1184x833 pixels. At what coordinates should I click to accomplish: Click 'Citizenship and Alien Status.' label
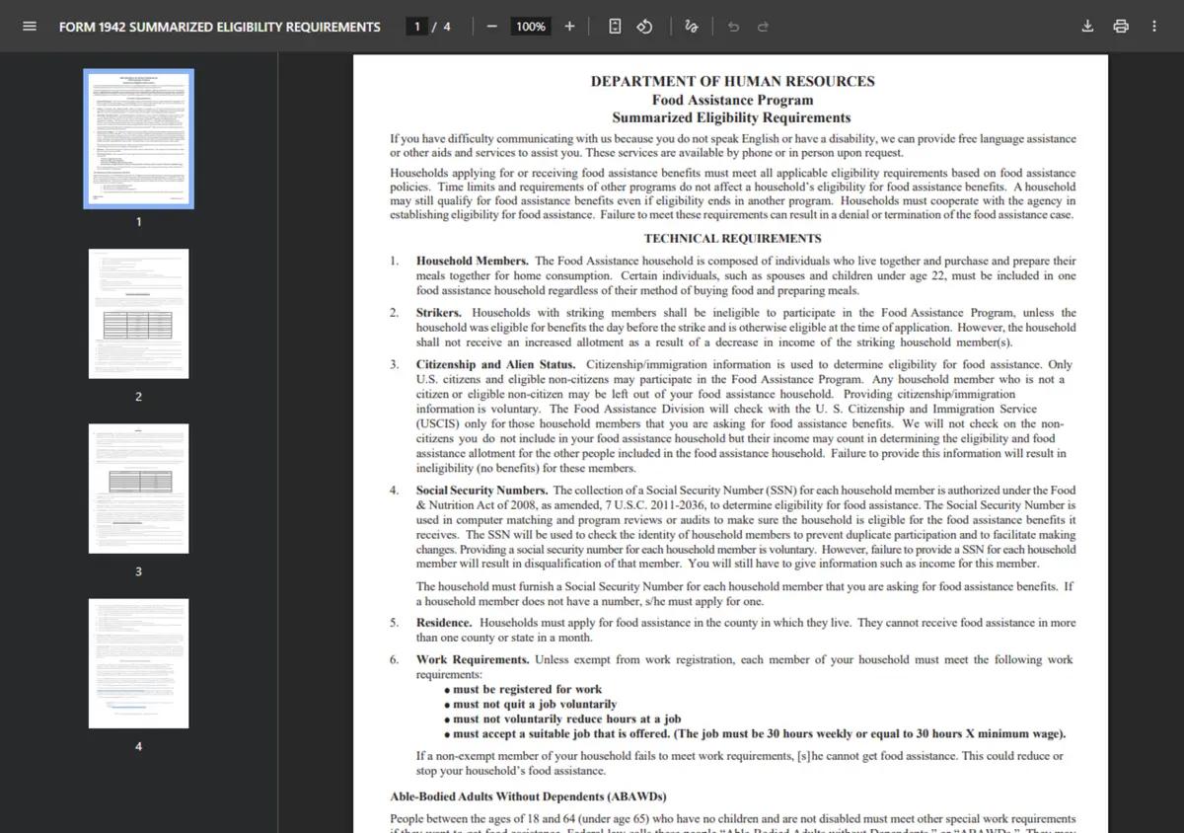495,364
